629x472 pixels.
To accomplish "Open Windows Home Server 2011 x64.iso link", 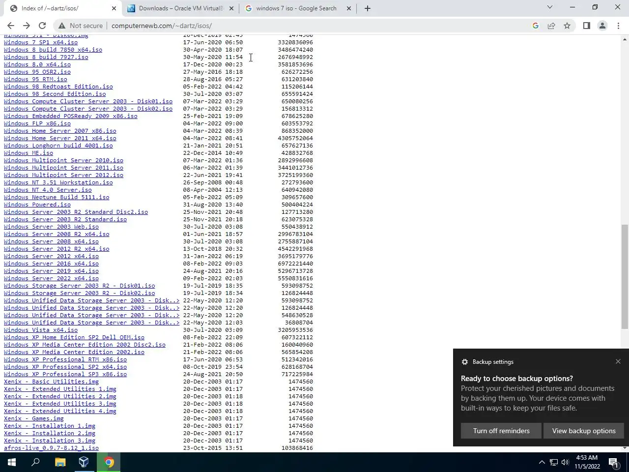I will tap(60, 138).
